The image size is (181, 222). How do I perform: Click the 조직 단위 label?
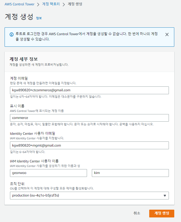pos(17,184)
